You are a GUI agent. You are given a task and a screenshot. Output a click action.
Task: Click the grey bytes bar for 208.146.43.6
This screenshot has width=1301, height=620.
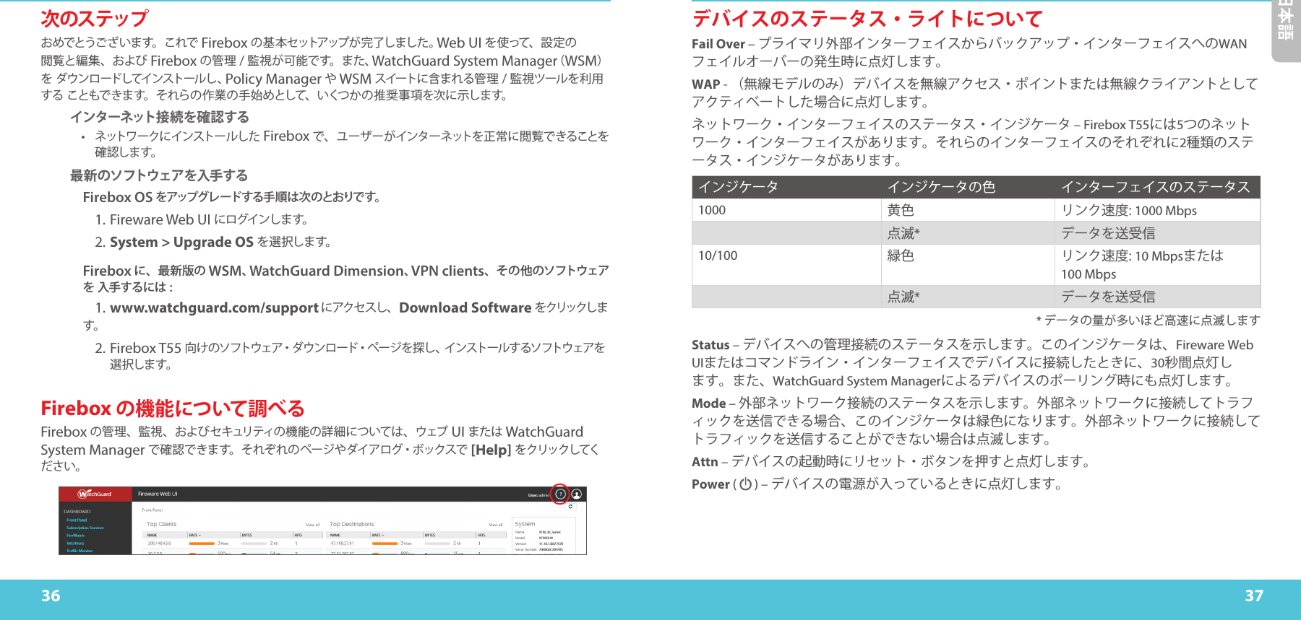(256, 543)
